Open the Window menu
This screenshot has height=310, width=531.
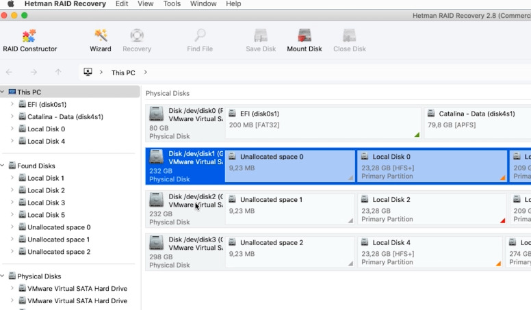[203, 3]
